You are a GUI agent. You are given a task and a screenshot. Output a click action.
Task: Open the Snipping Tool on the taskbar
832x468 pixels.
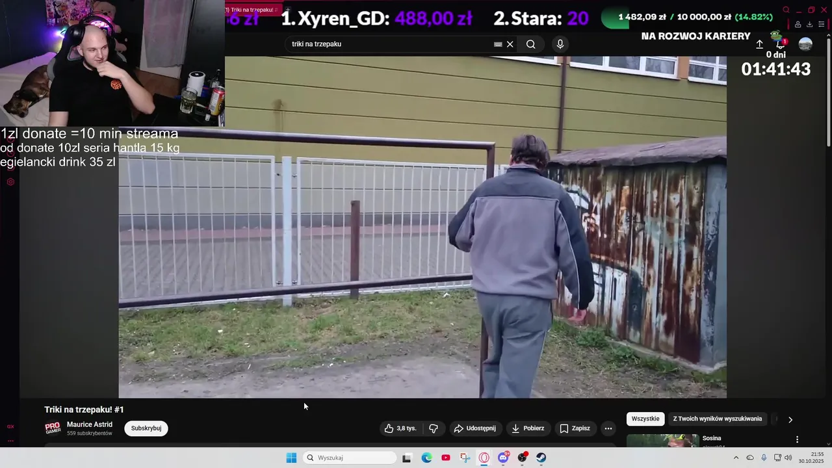click(465, 458)
